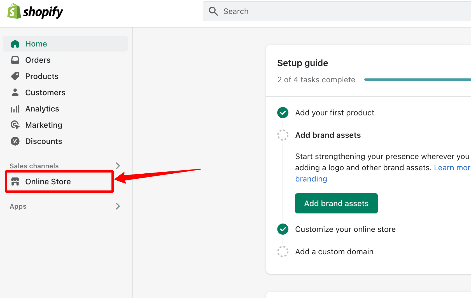Open Analytics via the bar chart icon

point(15,108)
